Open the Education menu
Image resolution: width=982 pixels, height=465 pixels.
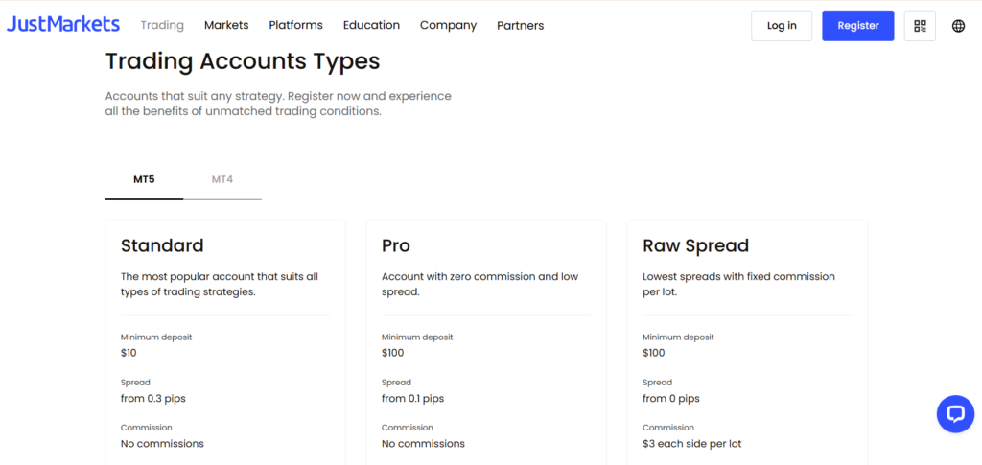click(371, 25)
